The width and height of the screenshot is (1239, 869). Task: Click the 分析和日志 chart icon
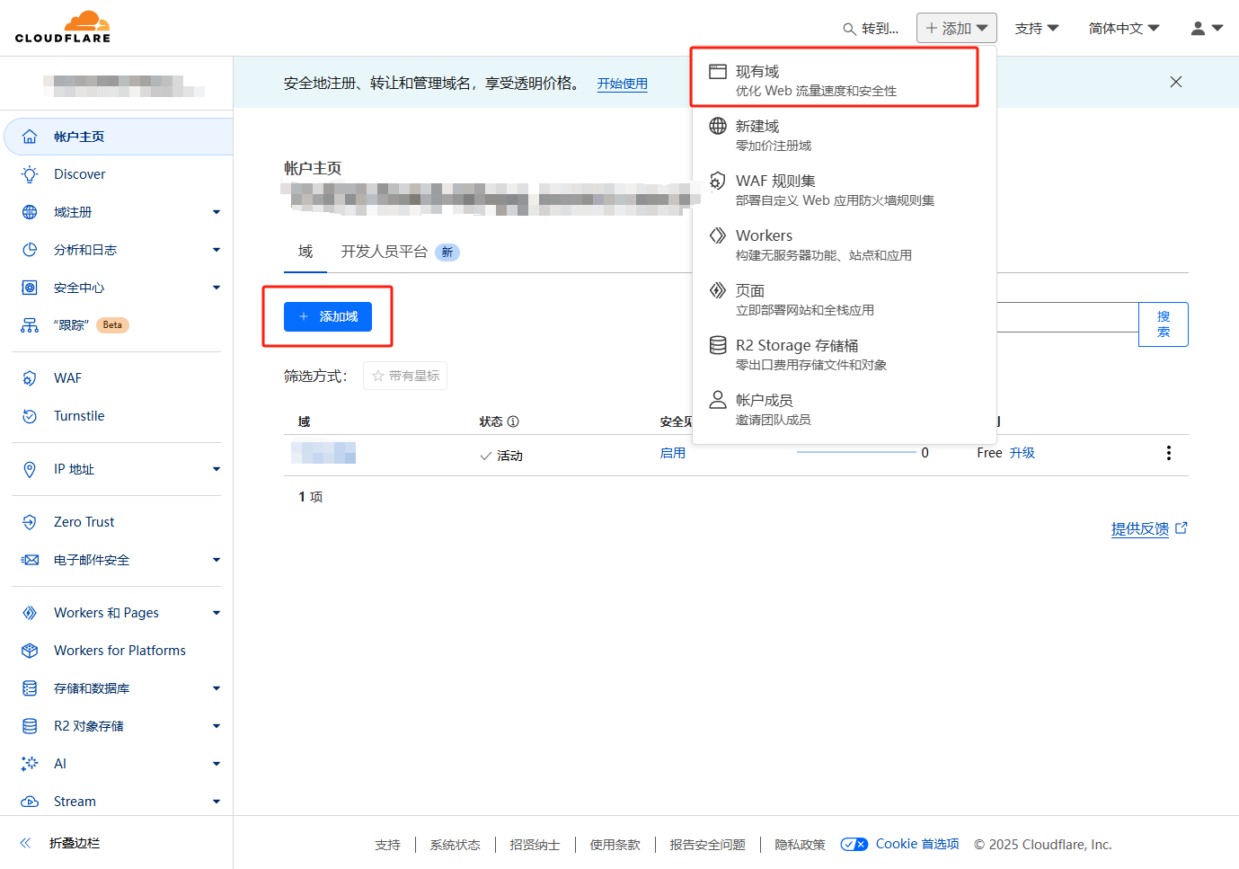(x=30, y=250)
